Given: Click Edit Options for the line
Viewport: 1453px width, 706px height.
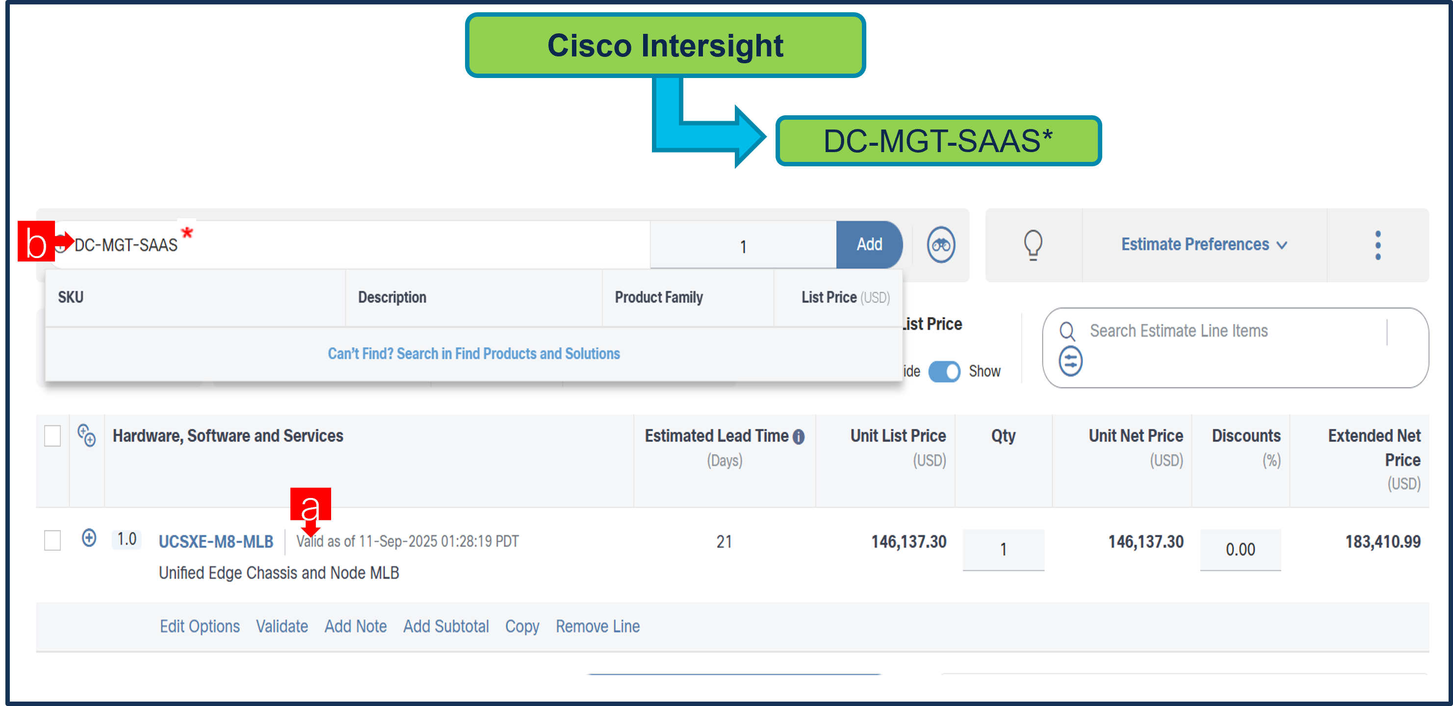Looking at the screenshot, I should (x=200, y=627).
